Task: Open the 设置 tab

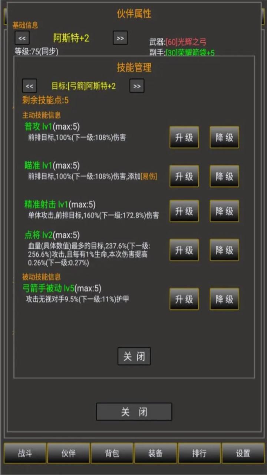Action: pyautogui.click(x=243, y=453)
